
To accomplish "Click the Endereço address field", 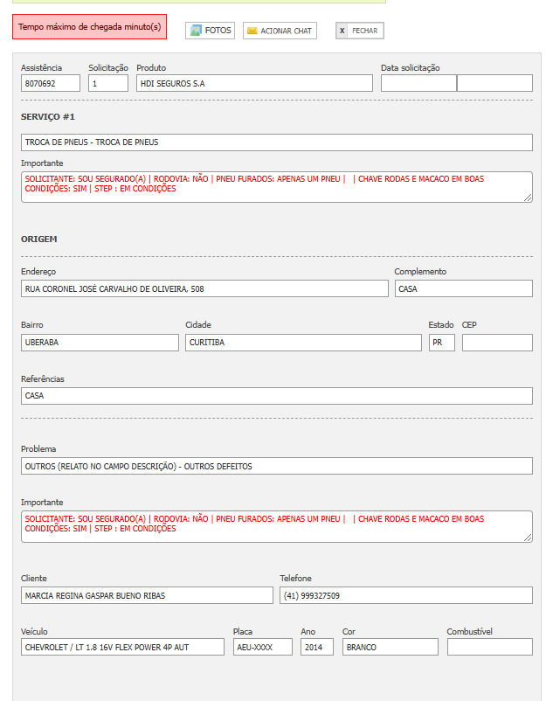I will pyautogui.click(x=204, y=288).
